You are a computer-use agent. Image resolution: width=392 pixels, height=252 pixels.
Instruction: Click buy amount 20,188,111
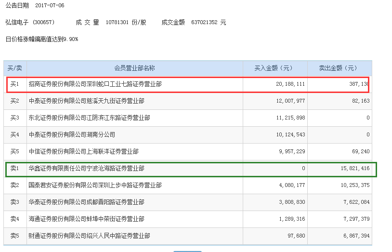290,84
